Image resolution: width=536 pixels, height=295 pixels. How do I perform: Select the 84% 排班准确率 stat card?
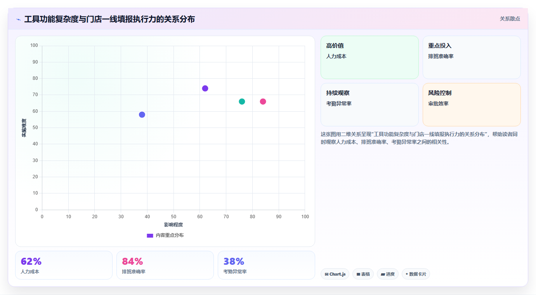[165, 265]
